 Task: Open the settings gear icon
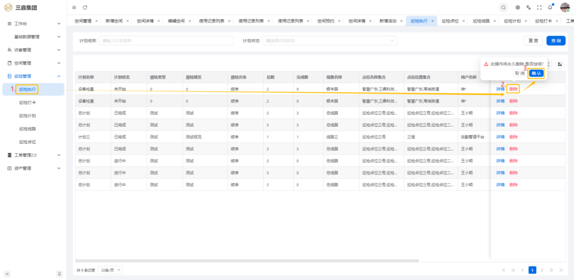tap(517, 7)
